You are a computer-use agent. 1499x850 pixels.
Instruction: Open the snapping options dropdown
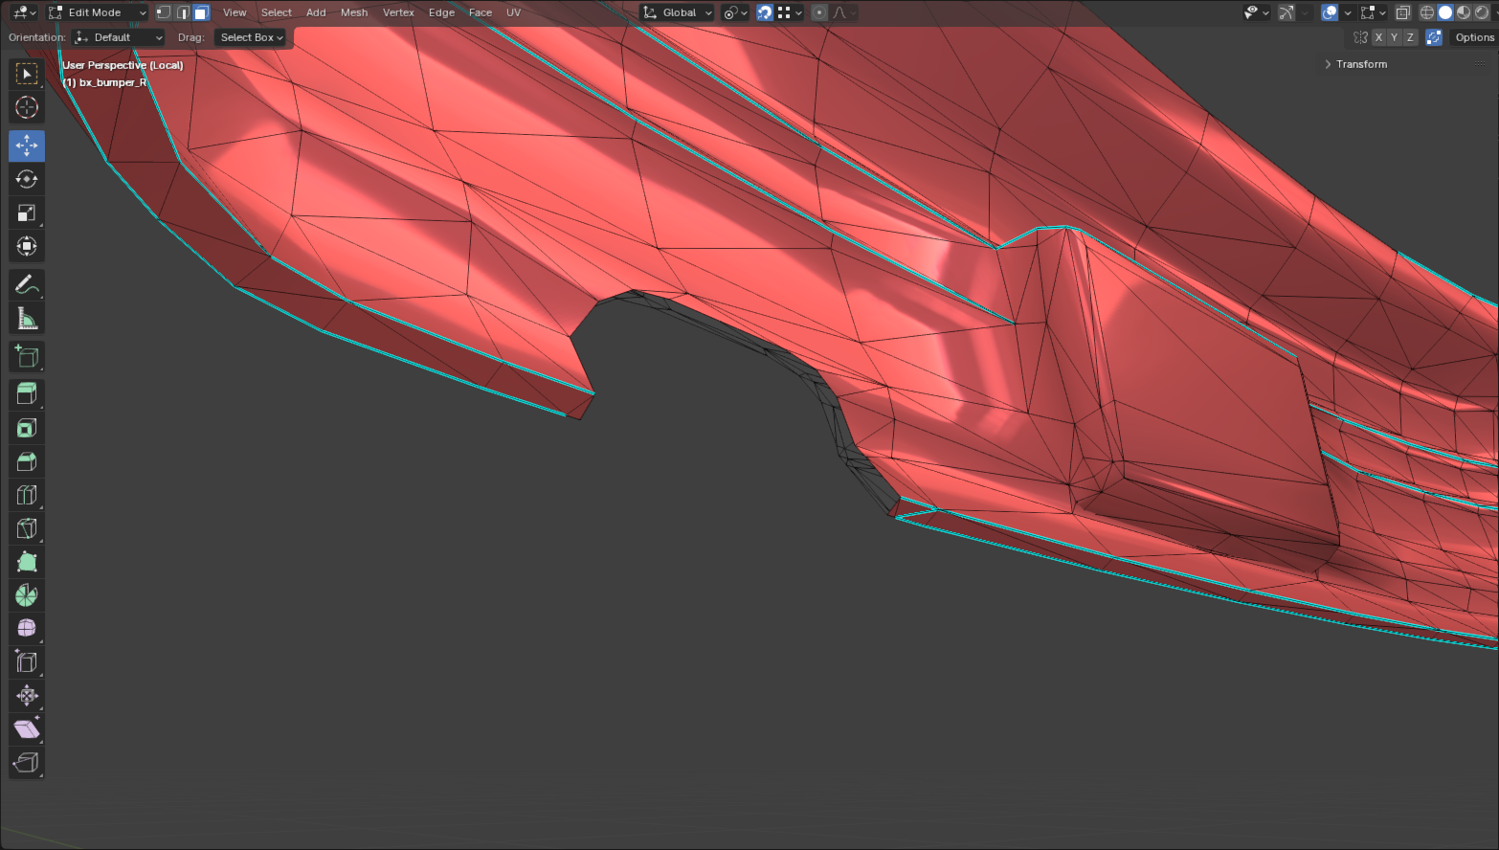pyautogui.click(x=790, y=12)
